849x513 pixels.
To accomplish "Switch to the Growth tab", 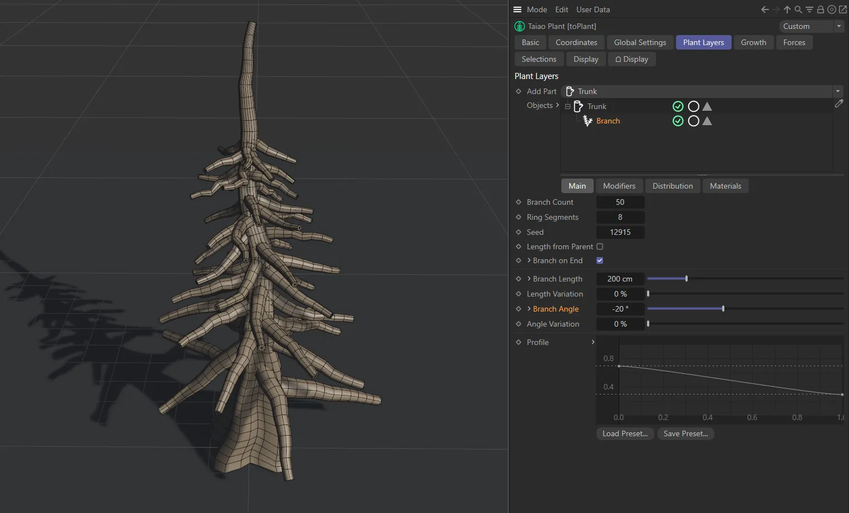I will click(753, 42).
